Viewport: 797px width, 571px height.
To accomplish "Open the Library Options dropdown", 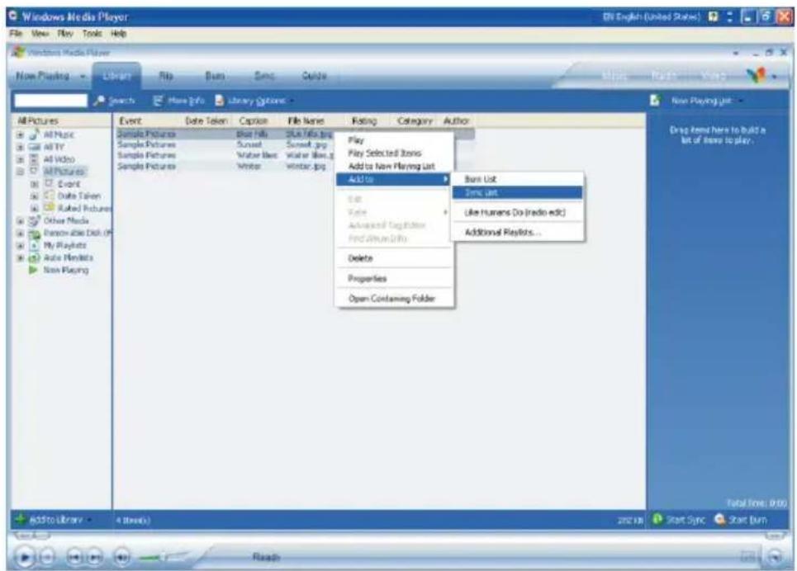I will pyautogui.click(x=254, y=101).
